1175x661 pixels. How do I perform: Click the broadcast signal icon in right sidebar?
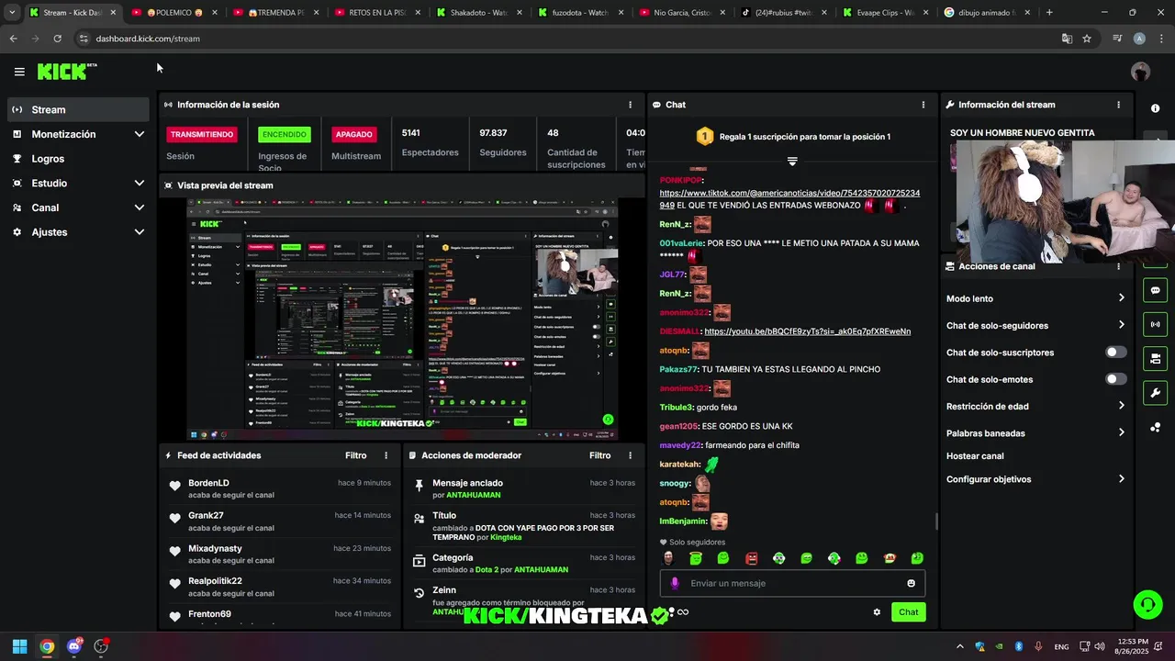click(x=1155, y=324)
